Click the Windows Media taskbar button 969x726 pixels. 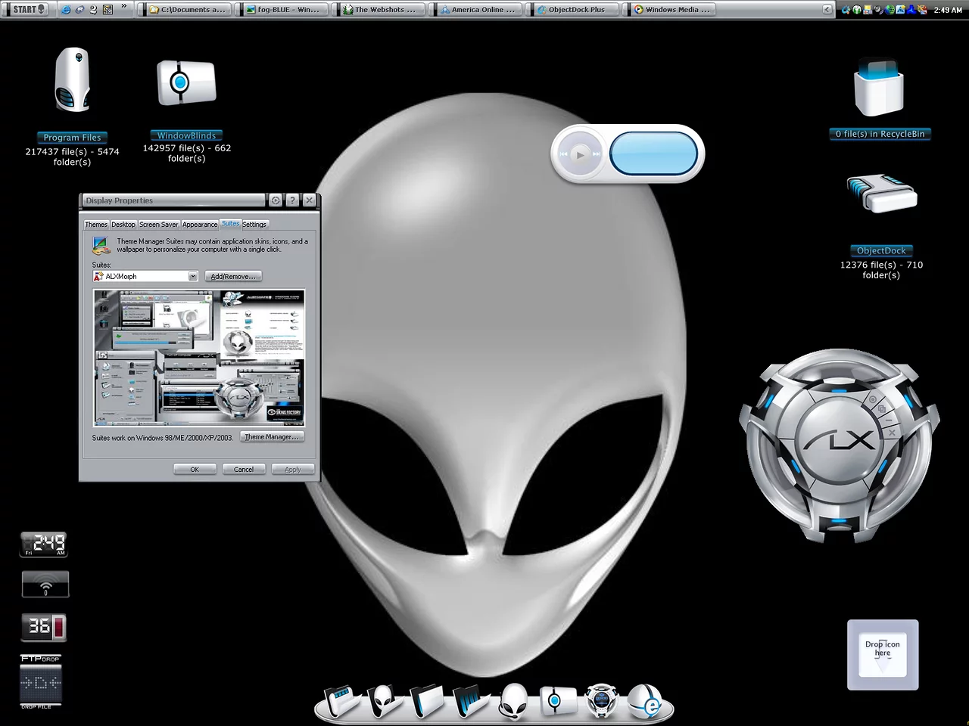tap(673, 10)
